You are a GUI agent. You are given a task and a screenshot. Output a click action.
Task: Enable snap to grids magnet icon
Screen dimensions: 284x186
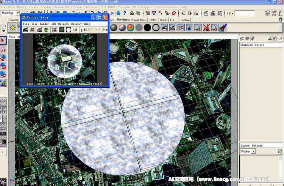tap(148, 13)
